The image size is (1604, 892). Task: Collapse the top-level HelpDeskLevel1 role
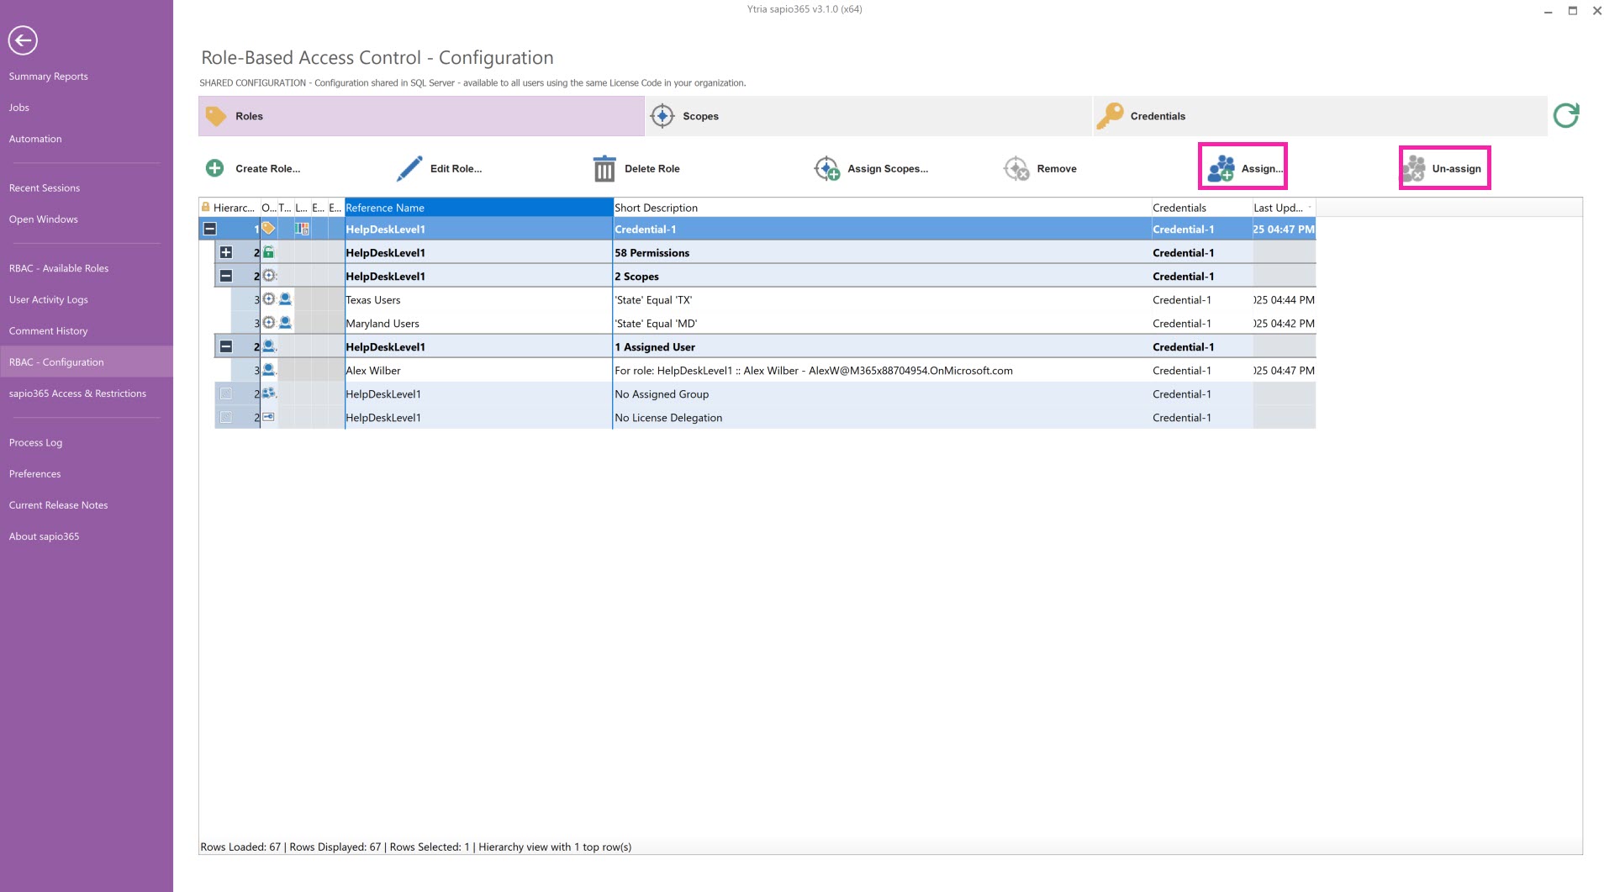(210, 229)
